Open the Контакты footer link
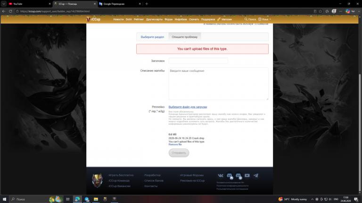Viewport: 362px width, 203px height. tap(151, 186)
